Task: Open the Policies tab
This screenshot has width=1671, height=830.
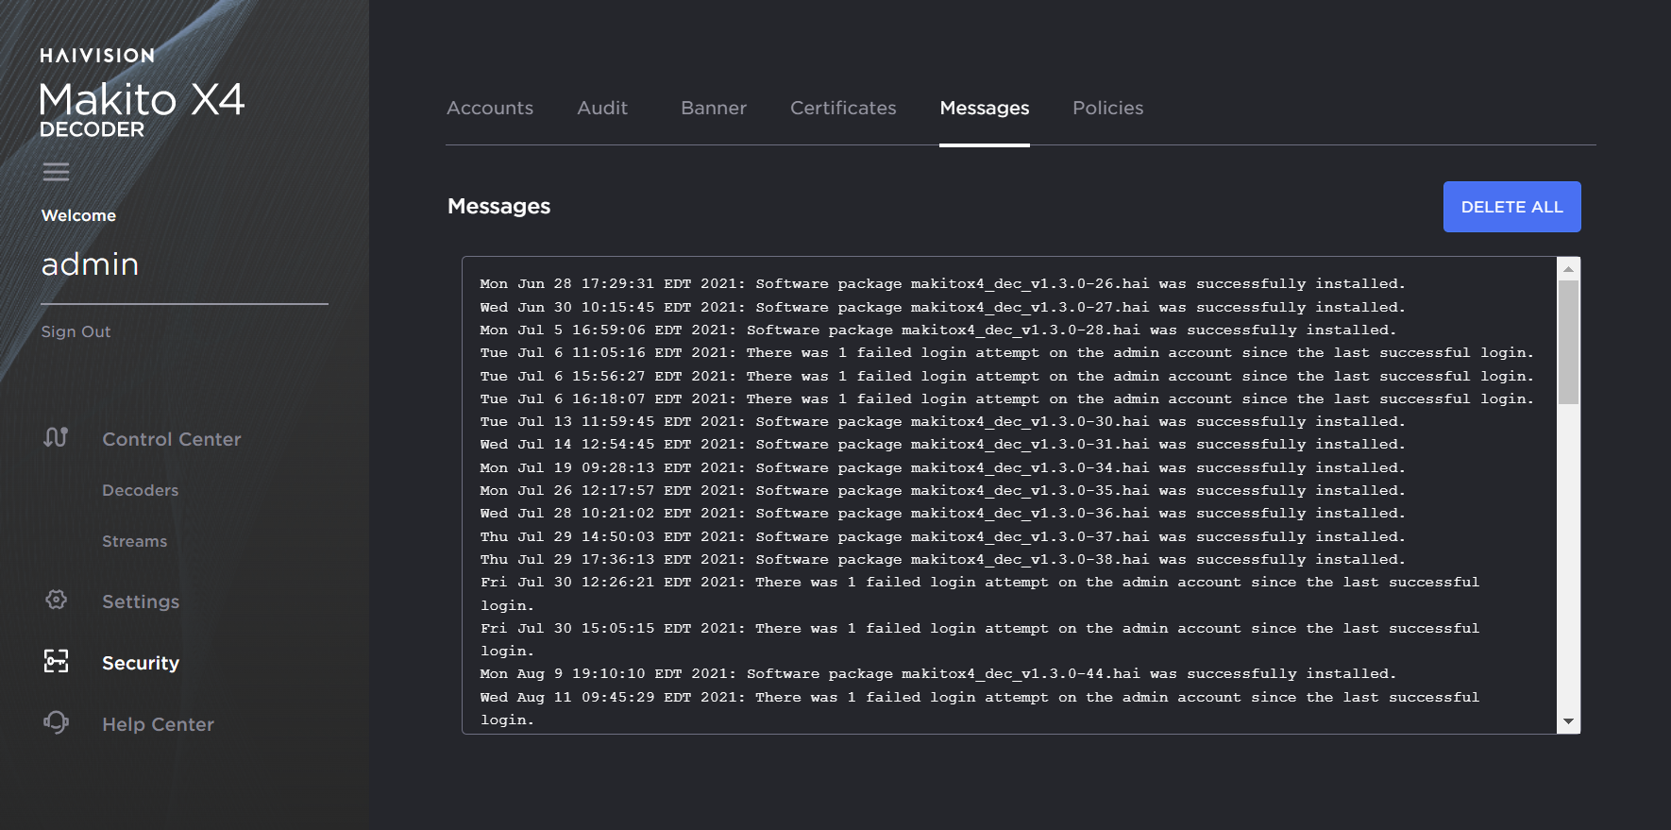Action: pyautogui.click(x=1107, y=109)
